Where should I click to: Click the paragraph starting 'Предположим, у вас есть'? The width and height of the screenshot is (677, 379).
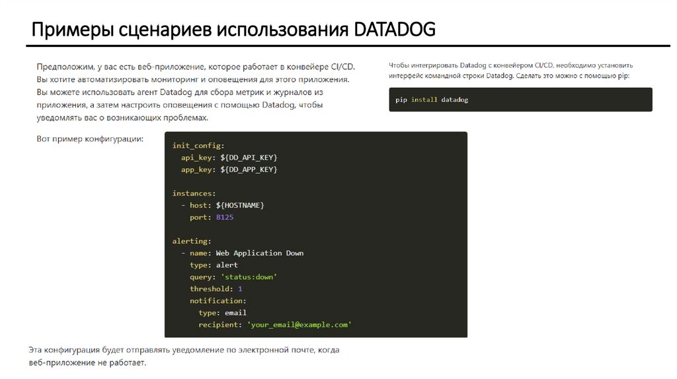pos(196,92)
